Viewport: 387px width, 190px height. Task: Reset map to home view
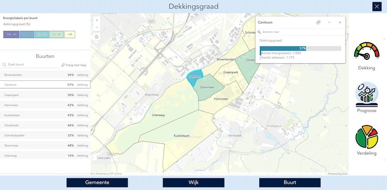[x=97, y=37]
